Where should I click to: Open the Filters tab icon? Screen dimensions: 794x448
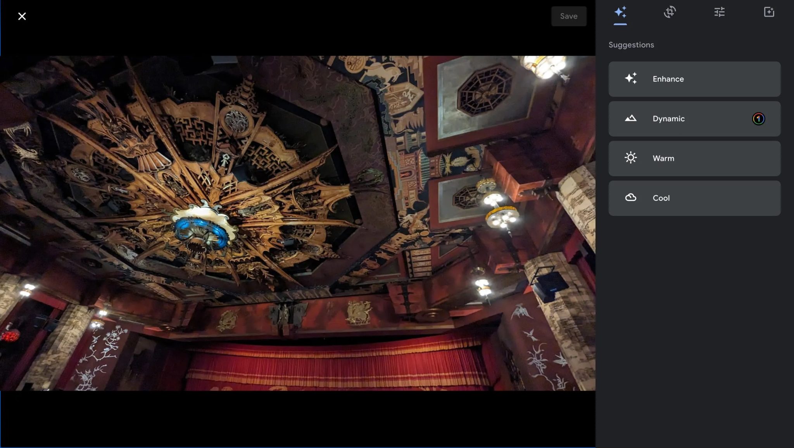coord(769,12)
